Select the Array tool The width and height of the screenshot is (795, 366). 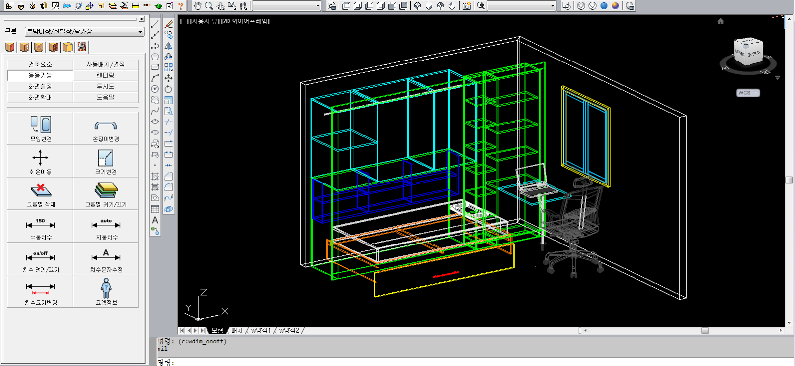tap(169, 67)
